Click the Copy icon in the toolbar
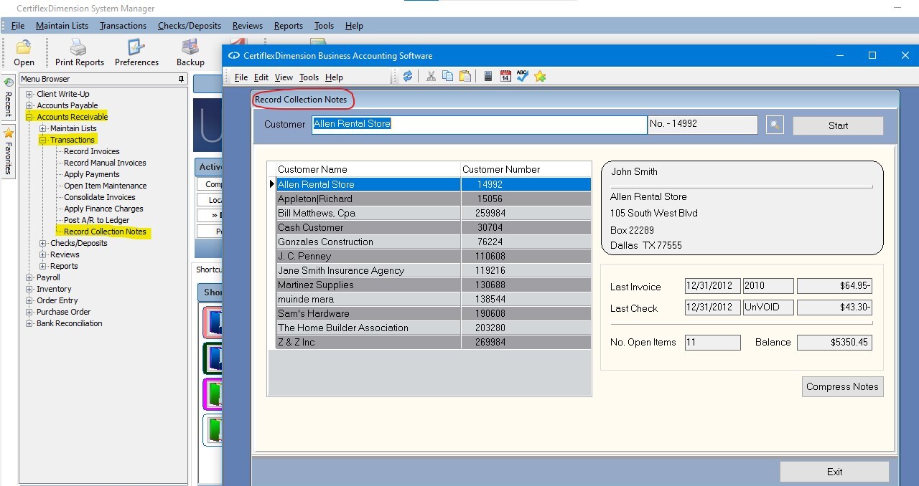Image resolution: width=919 pixels, height=486 pixels. point(448,77)
